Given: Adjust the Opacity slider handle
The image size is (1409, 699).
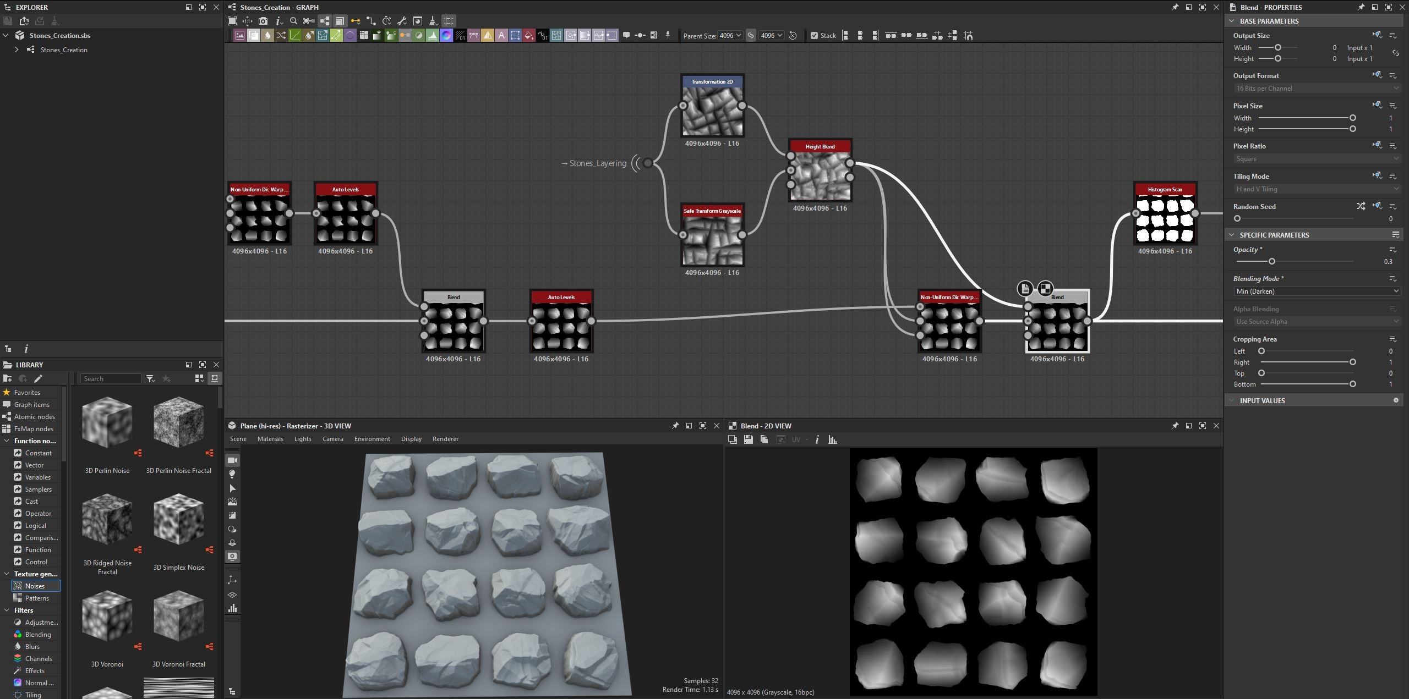Looking at the screenshot, I should [x=1271, y=261].
